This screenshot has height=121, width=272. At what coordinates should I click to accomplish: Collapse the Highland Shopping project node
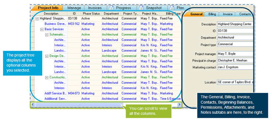37,19
